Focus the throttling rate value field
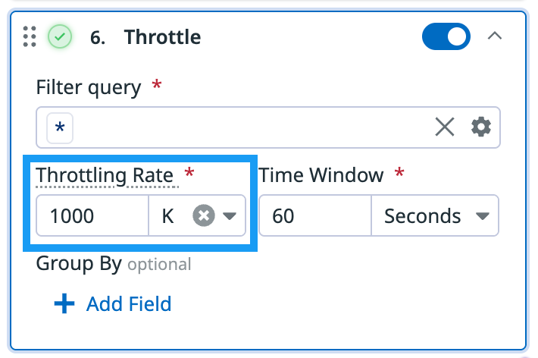 [x=91, y=216]
